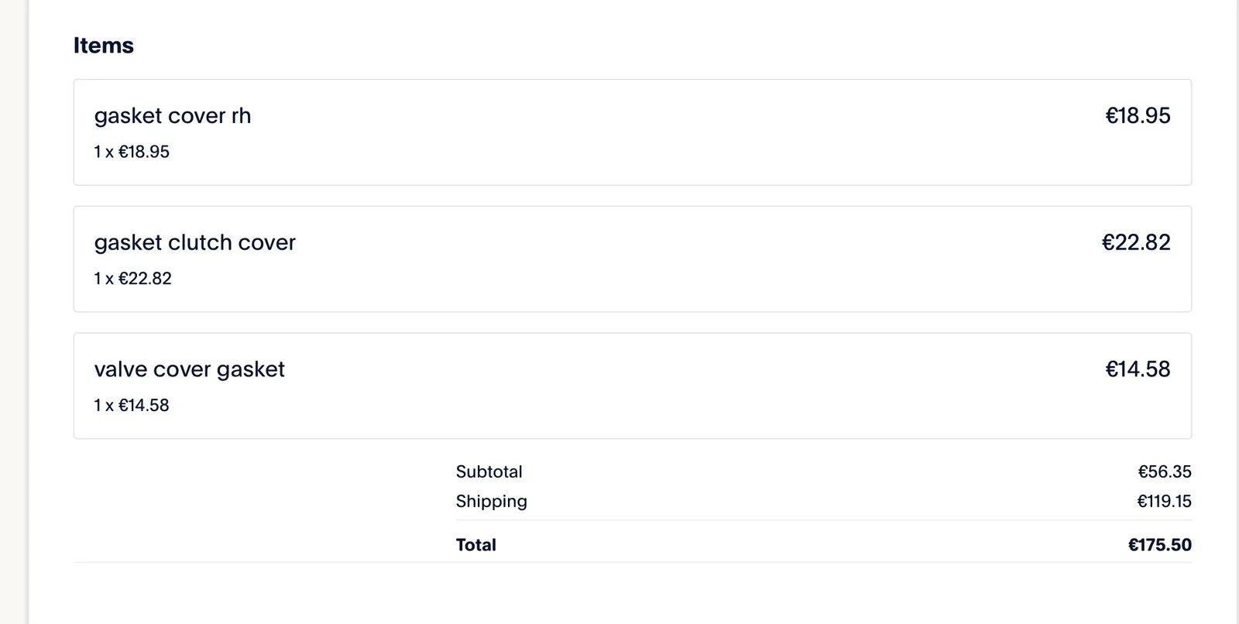
Task: Click the '1 x €18.95' quantity line
Action: 132,152
